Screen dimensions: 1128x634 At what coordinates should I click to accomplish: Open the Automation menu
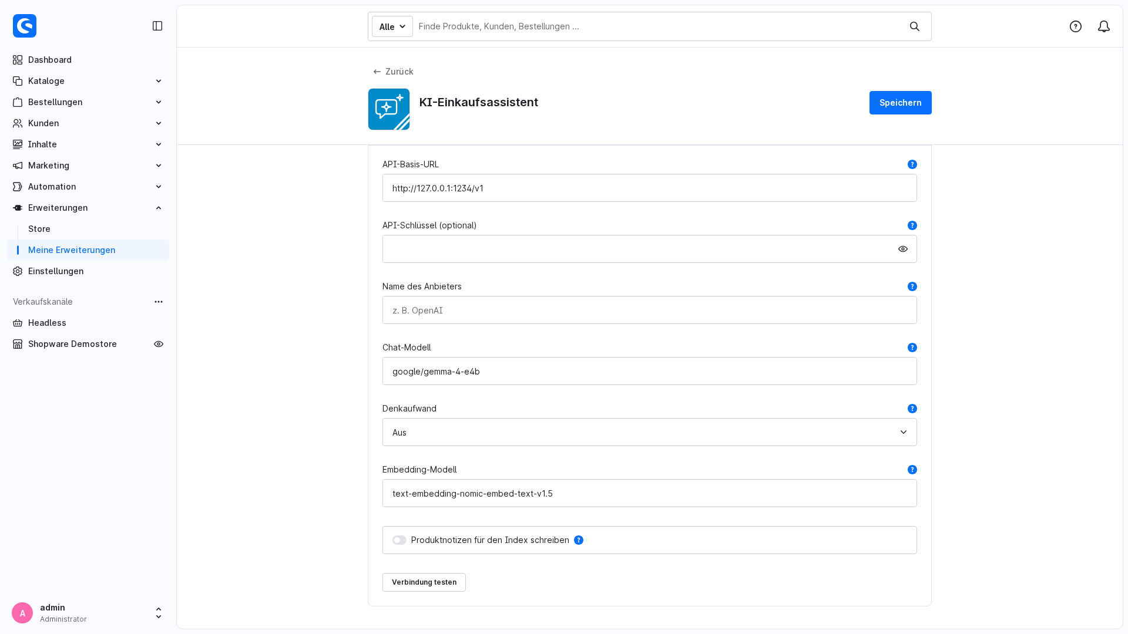coord(88,187)
